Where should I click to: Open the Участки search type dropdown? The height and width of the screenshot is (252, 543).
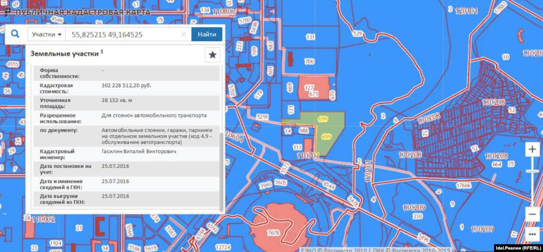click(x=47, y=34)
